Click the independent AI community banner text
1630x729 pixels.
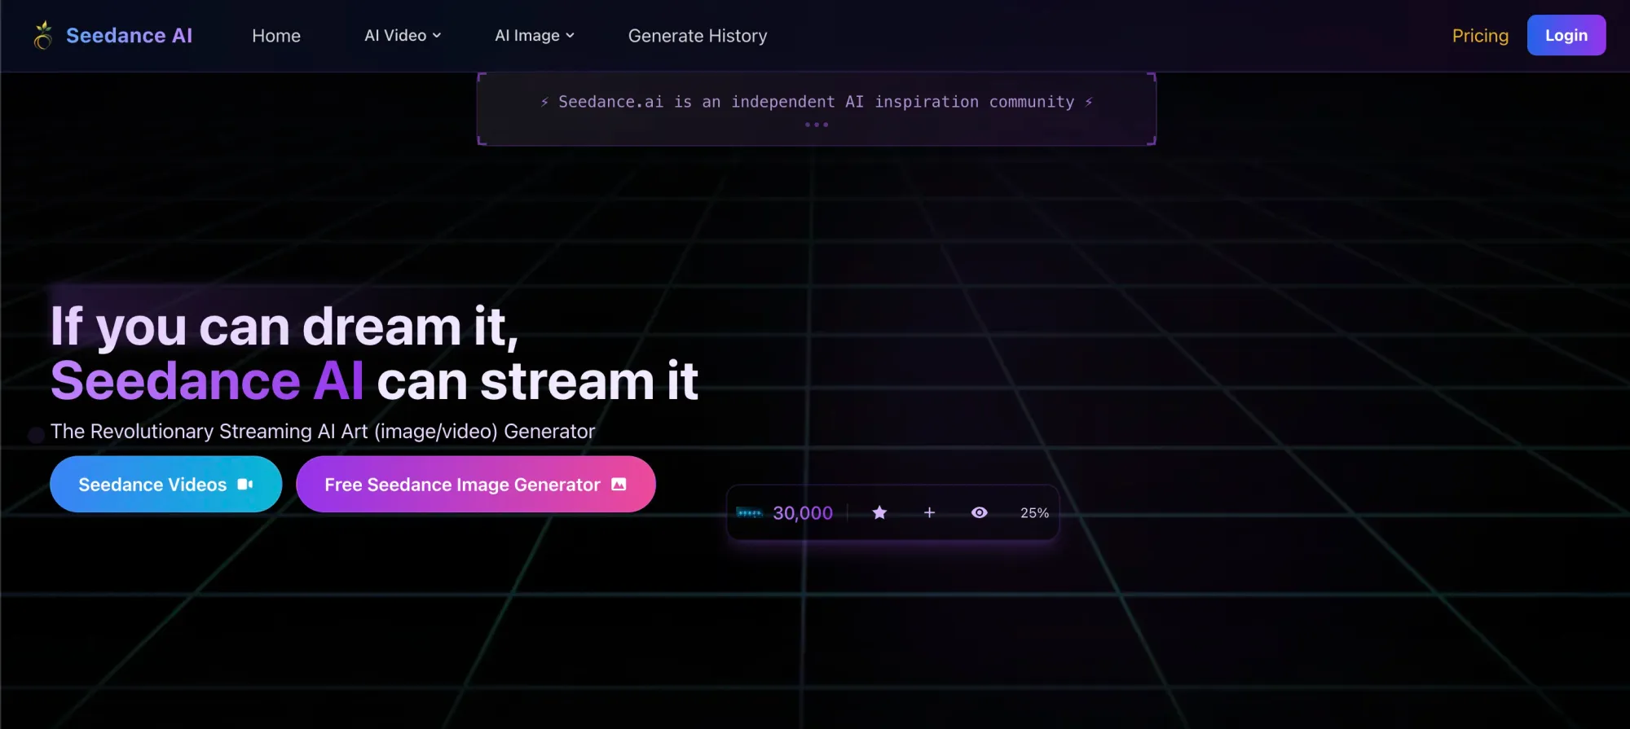tap(817, 102)
